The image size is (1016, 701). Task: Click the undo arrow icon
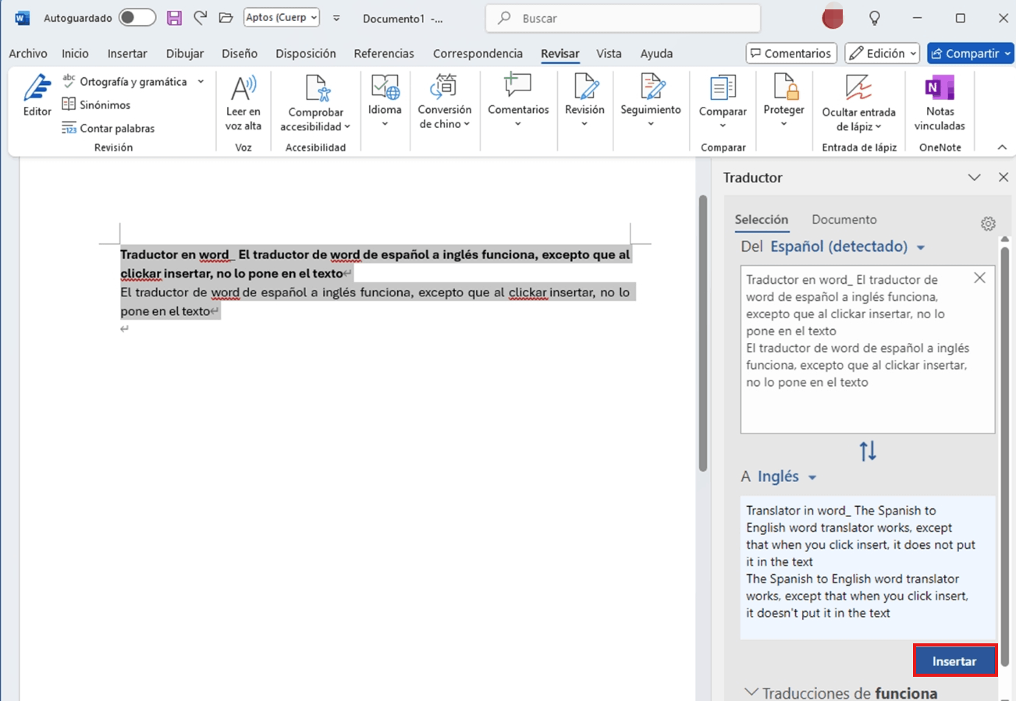(x=201, y=18)
